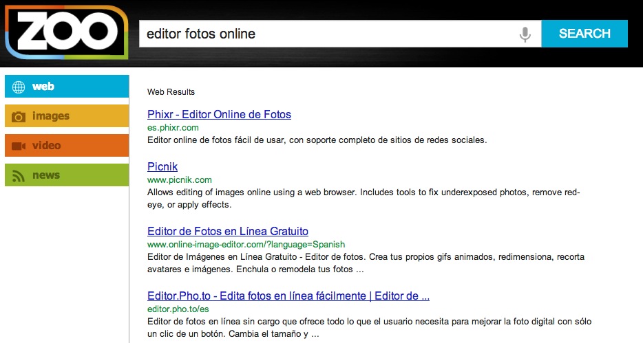The image size is (643, 343).
Task: Click the camera icon on the images tab
Action: click(19, 117)
